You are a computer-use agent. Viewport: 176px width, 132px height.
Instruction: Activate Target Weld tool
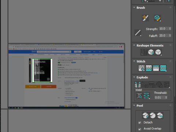139,96
